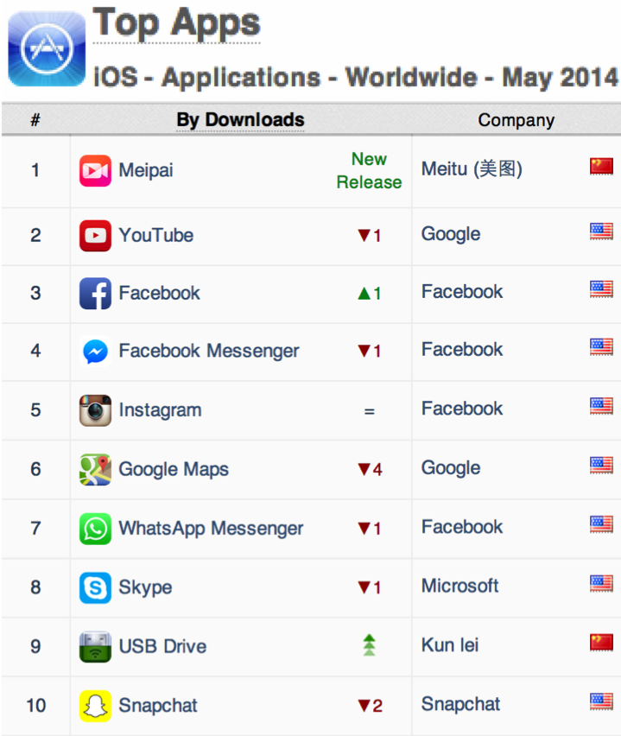
Task: Click the # rank column header
Action: tap(35, 120)
